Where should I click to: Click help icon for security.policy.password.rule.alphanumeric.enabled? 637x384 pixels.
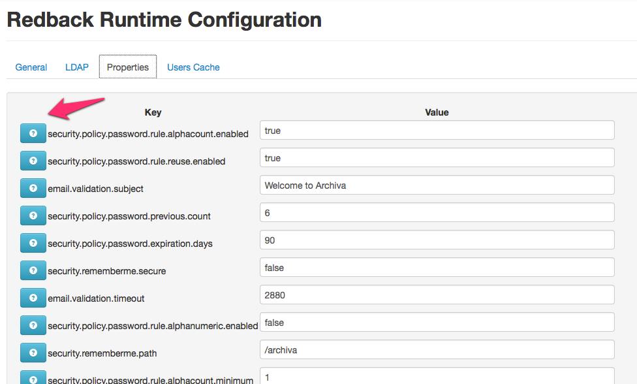[x=33, y=325]
